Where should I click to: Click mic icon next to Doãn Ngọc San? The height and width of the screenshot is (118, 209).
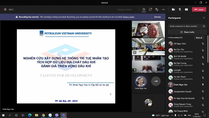click(203, 84)
